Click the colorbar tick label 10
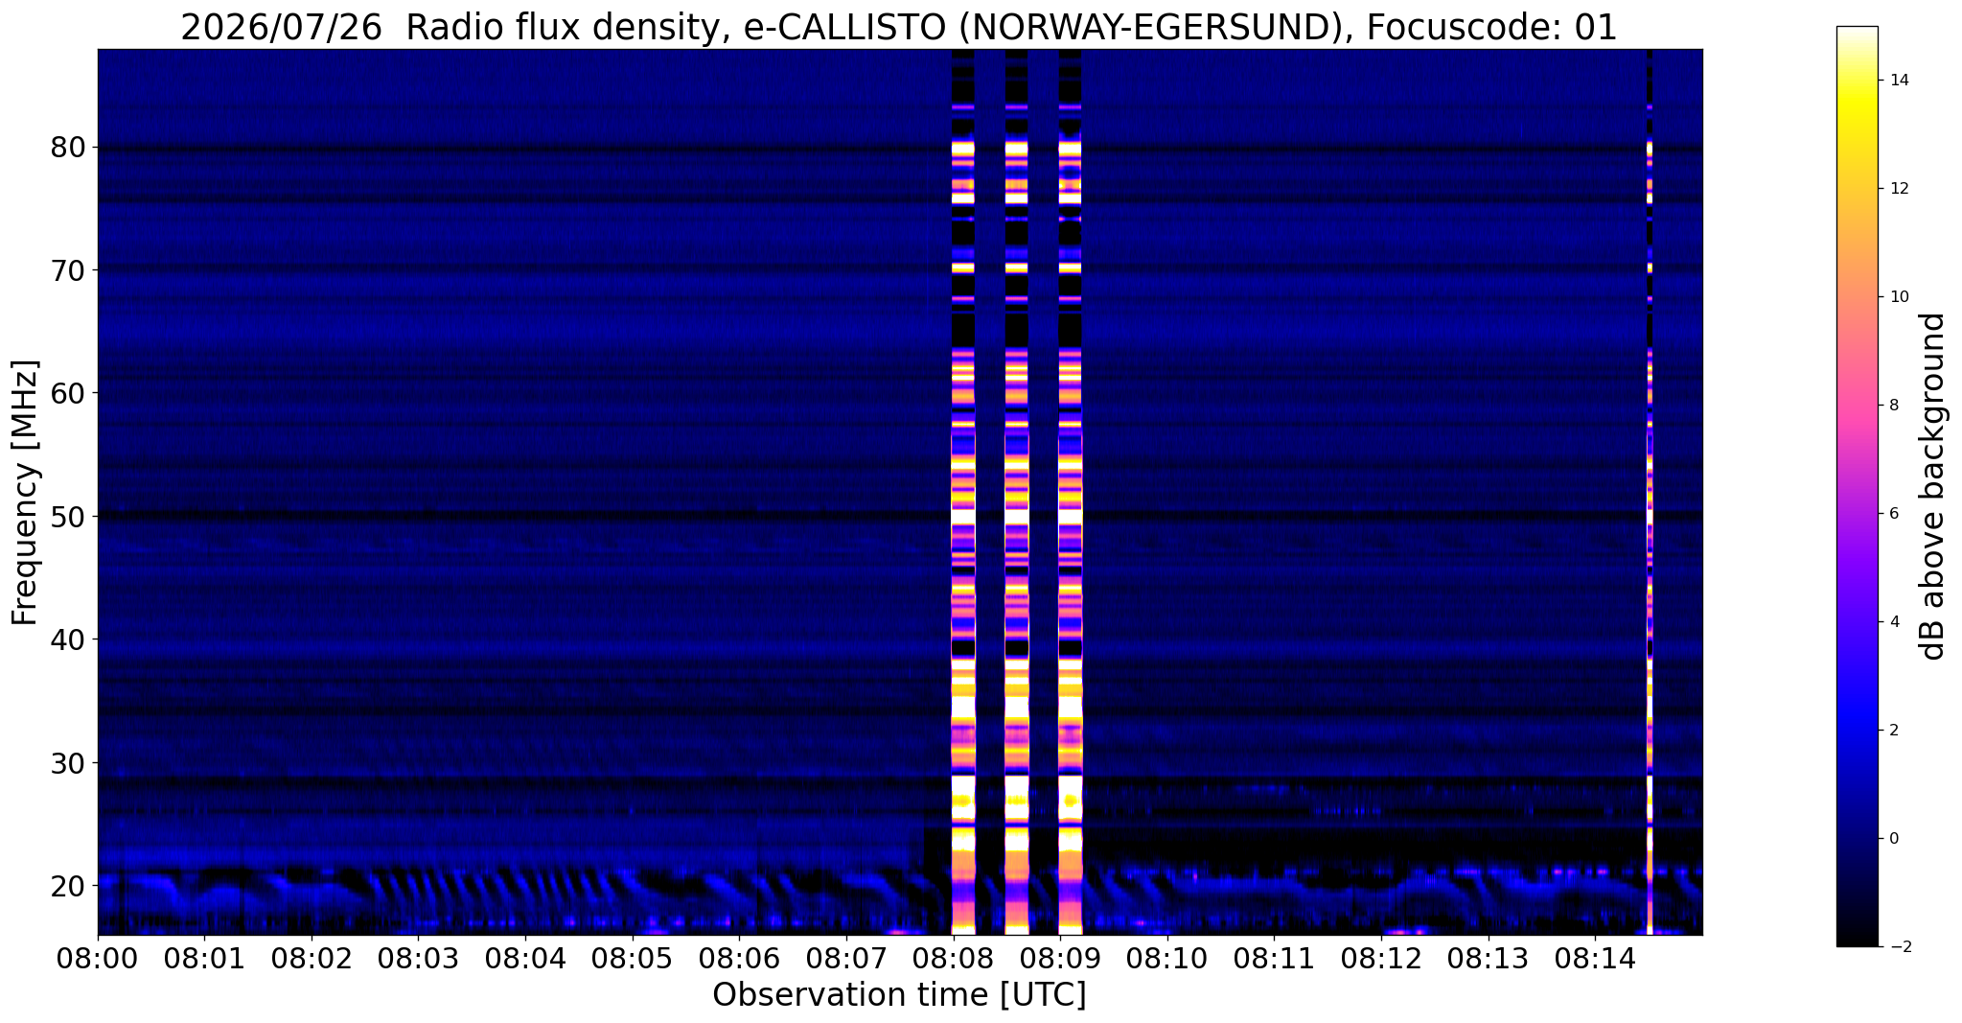The width and height of the screenshot is (1962, 1023). [x=1899, y=297]
